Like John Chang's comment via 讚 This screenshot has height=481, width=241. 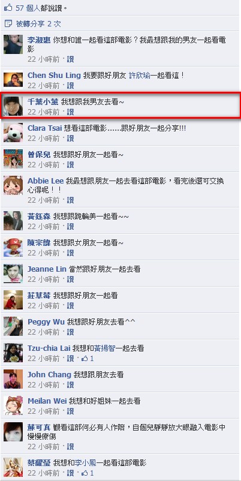pos(71,384)
